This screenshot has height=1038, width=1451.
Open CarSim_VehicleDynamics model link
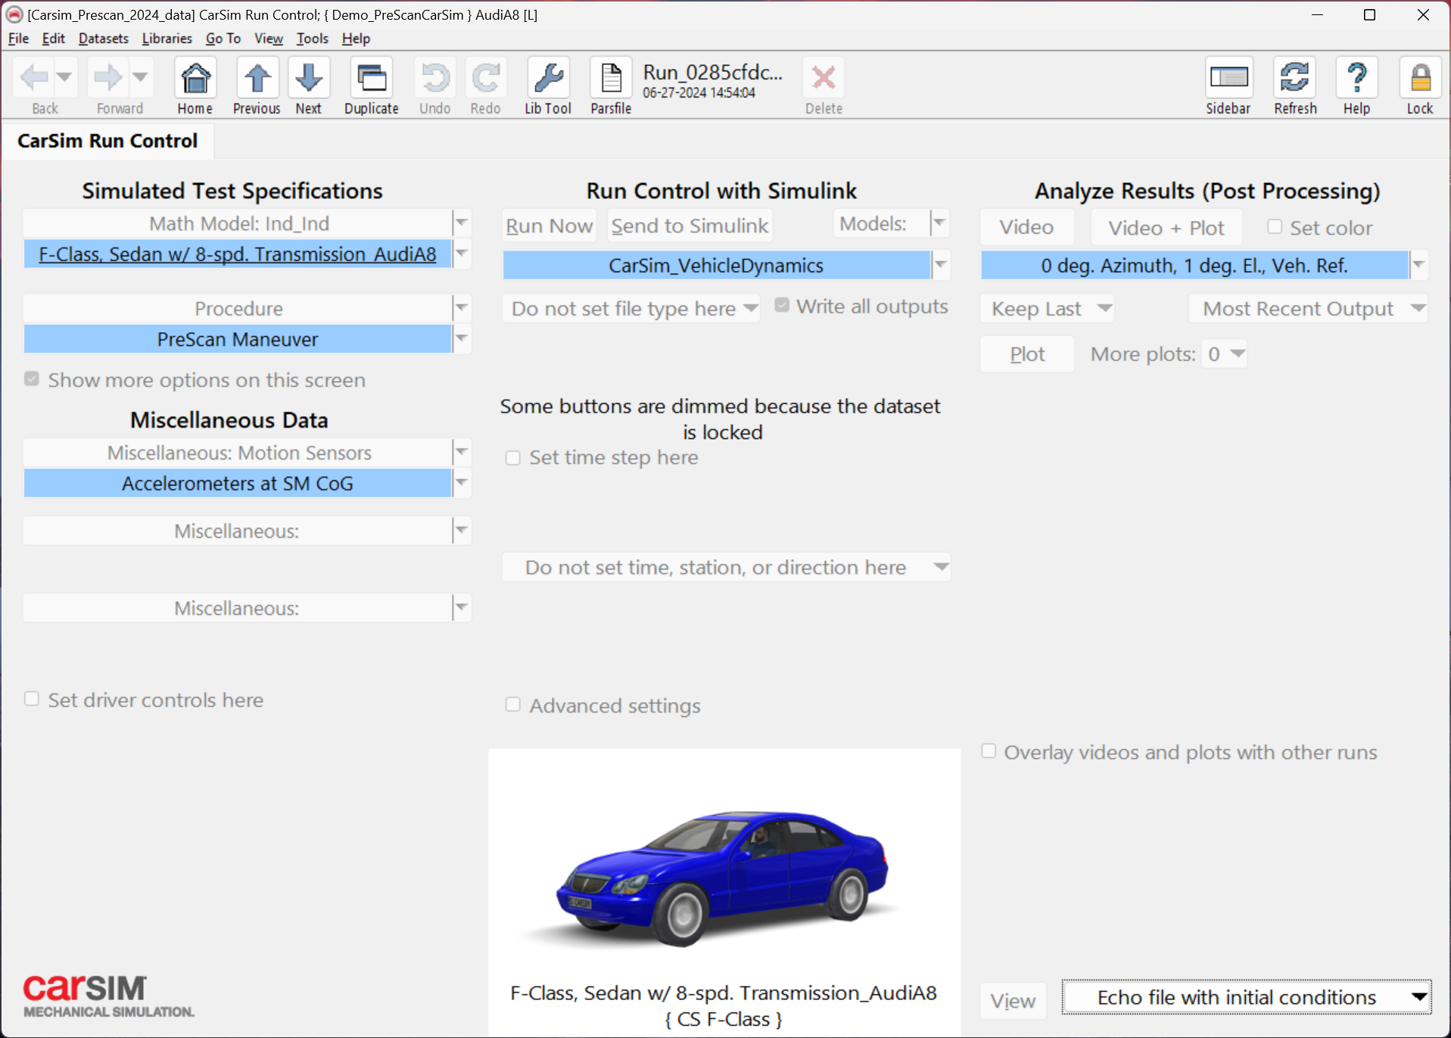coord(716,266)
